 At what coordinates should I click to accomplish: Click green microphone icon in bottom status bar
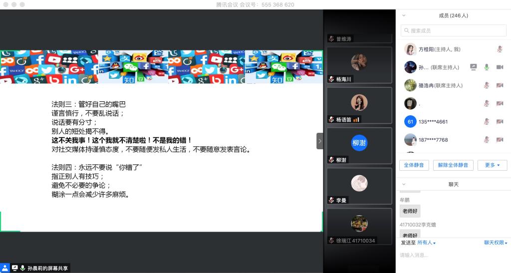pyautogui.click(x=22, y=268)
